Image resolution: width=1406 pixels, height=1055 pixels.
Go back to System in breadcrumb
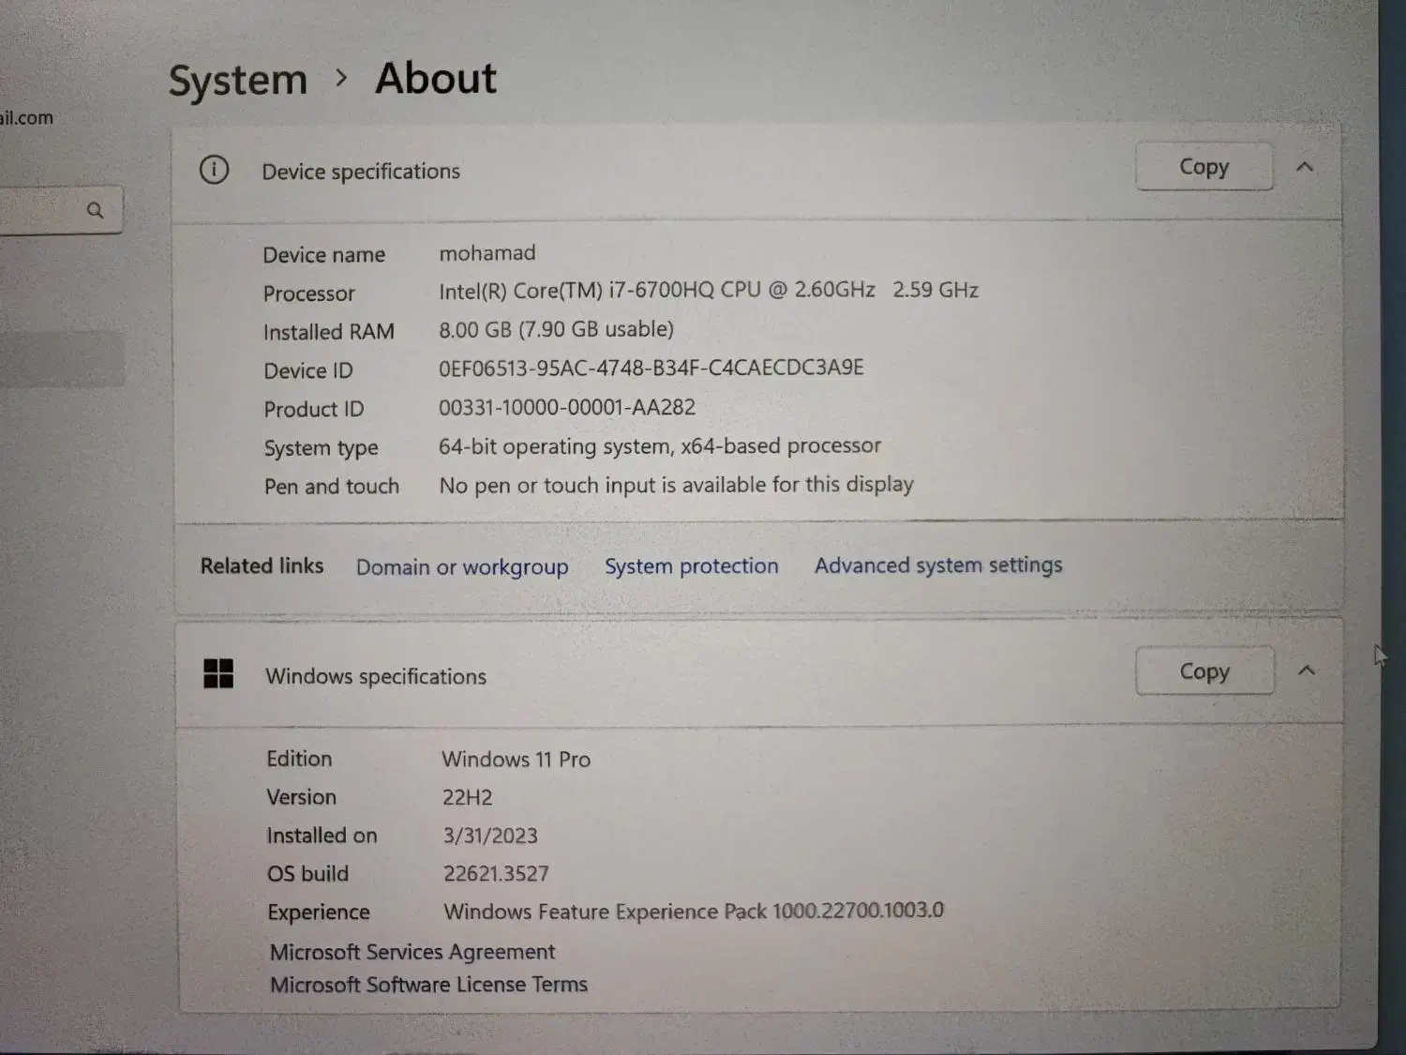click(x=238, y=80)
